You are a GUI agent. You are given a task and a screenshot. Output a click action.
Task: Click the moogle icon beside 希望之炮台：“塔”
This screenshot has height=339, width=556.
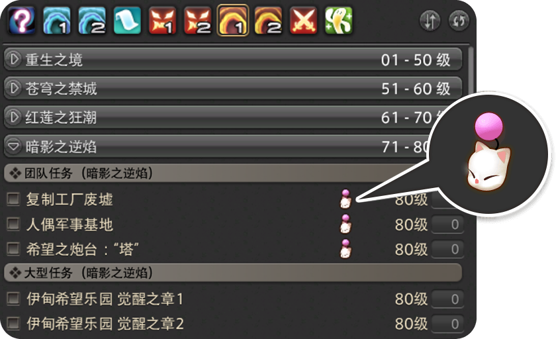click(x=346, y=248)
